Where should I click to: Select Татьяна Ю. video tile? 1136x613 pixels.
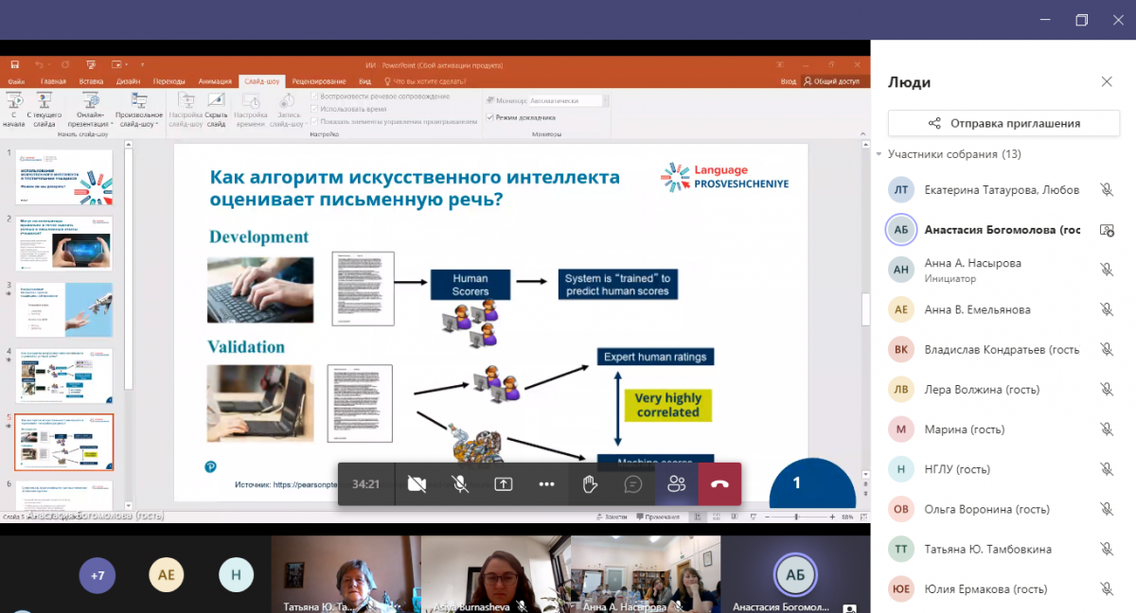346,574
